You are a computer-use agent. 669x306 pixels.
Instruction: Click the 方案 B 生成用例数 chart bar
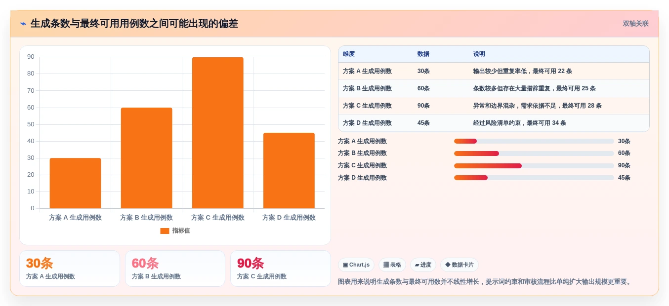pos(146,158)
